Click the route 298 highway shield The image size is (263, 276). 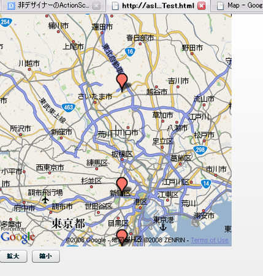pos(200,150)
